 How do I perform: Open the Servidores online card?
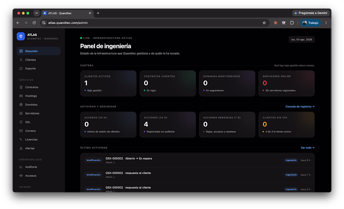tap(286, 83)
